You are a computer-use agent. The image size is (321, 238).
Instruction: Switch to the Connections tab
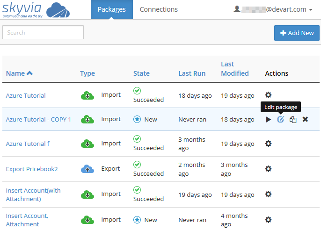click(x=159, y=9)
